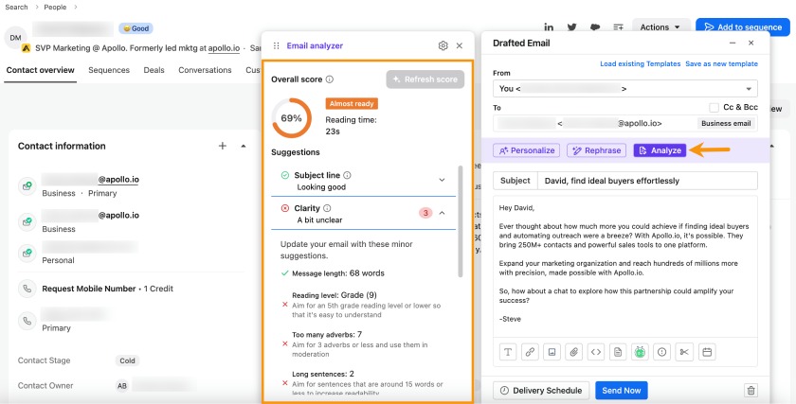Insert meeting link via calendar icon

pyautogui.click(x=707, y=352)
